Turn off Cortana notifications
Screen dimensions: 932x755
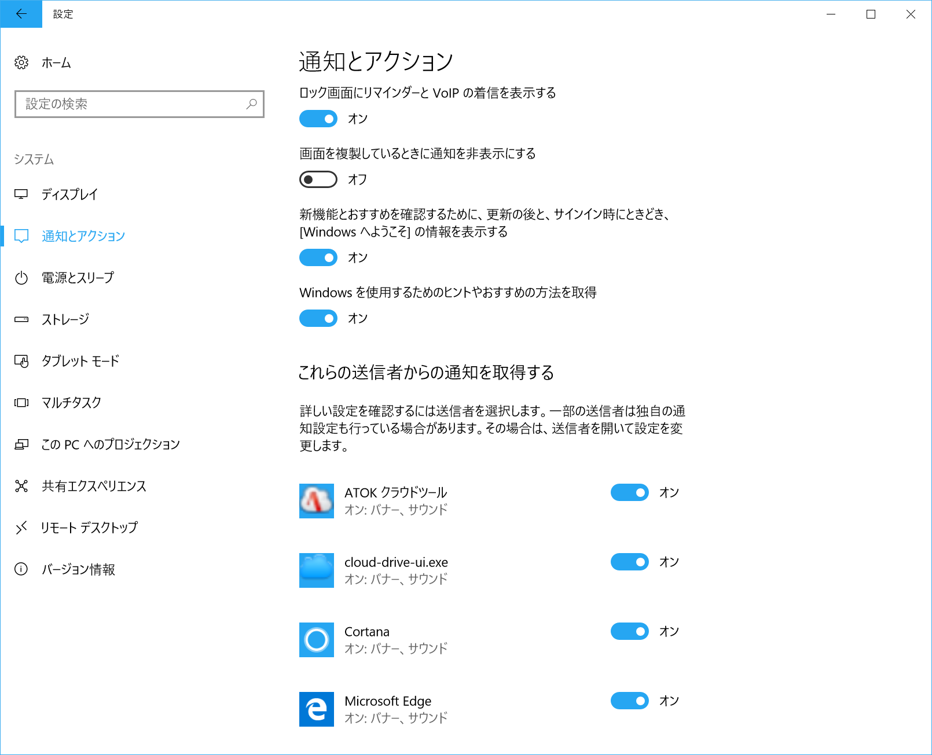point(629,631)
